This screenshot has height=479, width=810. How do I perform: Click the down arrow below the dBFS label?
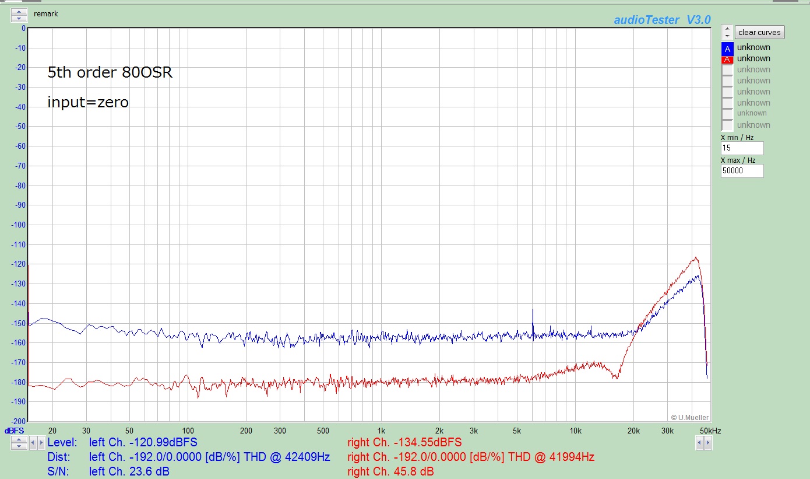19,446
